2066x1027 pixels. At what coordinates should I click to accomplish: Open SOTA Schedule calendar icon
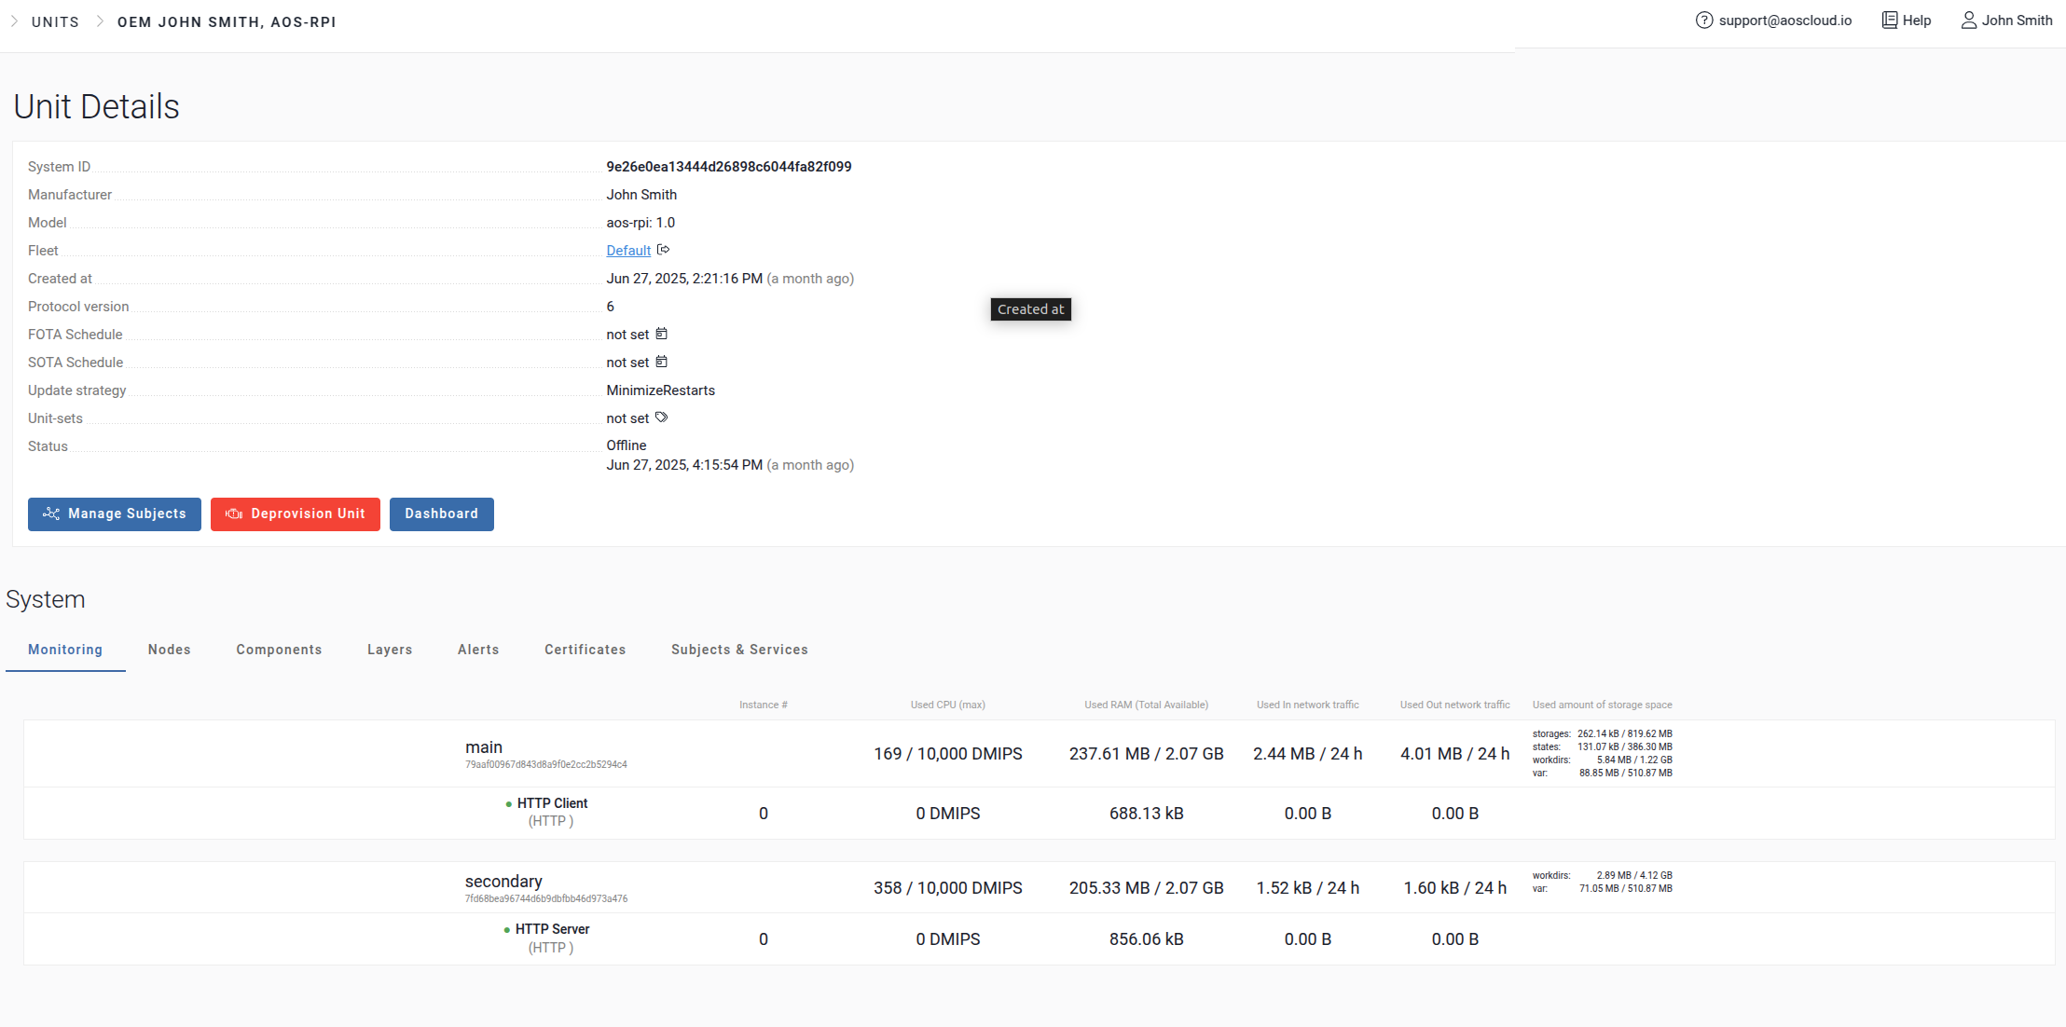click(x=661, y=362)
